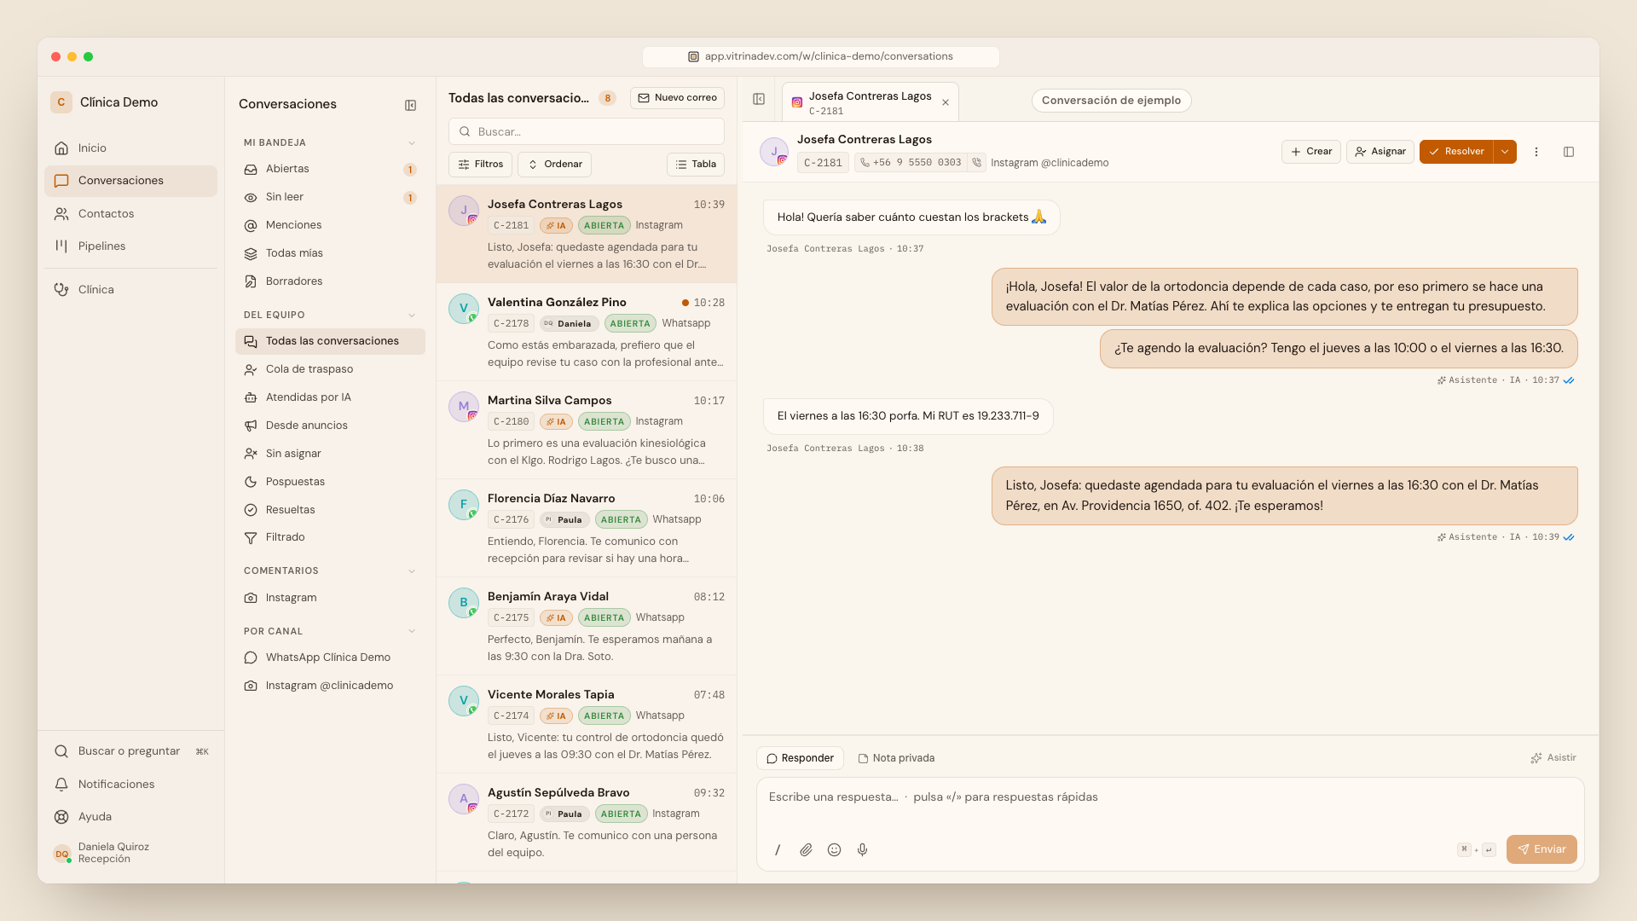Close the Josefa Contreras Lagos tab
This screenshot has height=921, width=1637.
[946, 102]
